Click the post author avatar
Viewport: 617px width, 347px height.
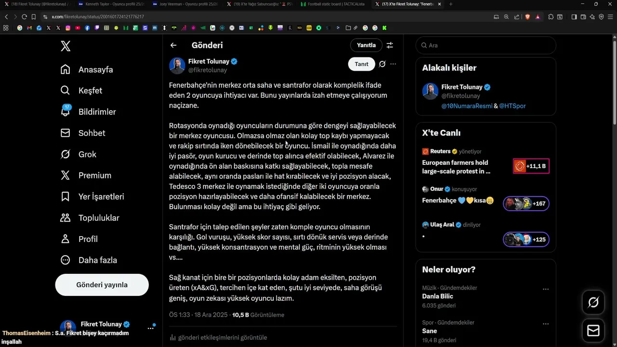pos(177,66)
